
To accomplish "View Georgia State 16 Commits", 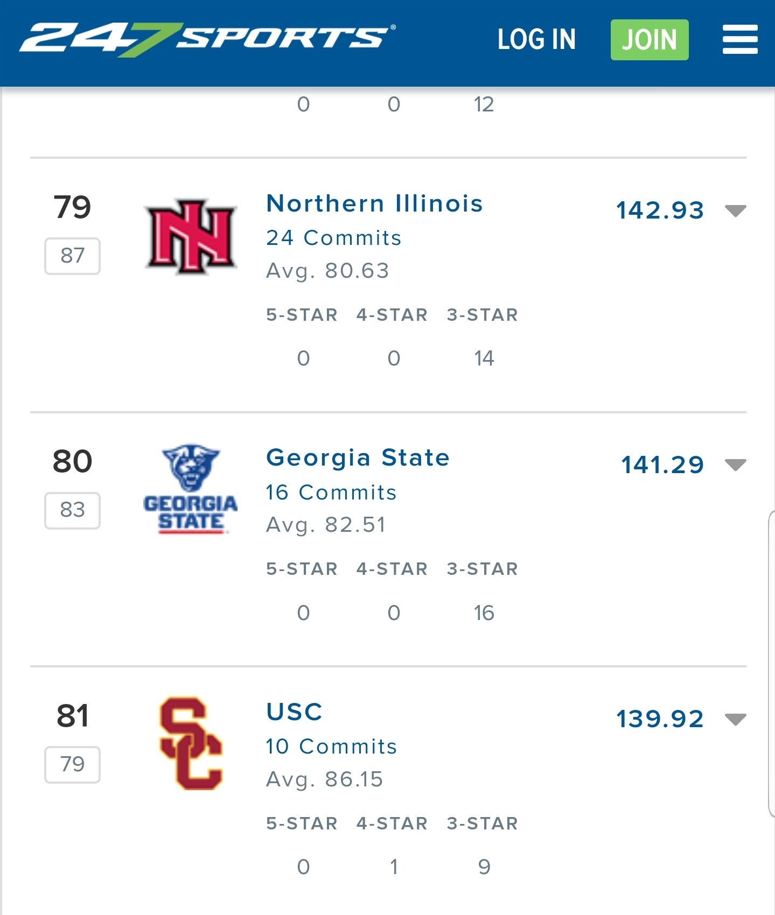I will point(332,492).
